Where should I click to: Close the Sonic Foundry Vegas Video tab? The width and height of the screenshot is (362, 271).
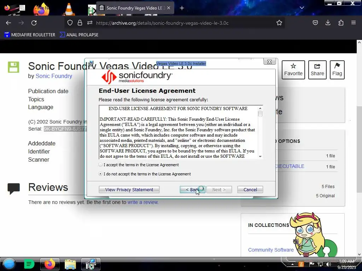[169, 8]
